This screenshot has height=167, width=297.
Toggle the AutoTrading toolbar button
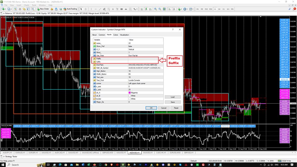tap(70, 9)
